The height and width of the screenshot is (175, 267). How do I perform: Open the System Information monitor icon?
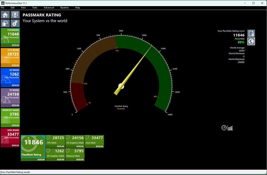click(15, 15)
